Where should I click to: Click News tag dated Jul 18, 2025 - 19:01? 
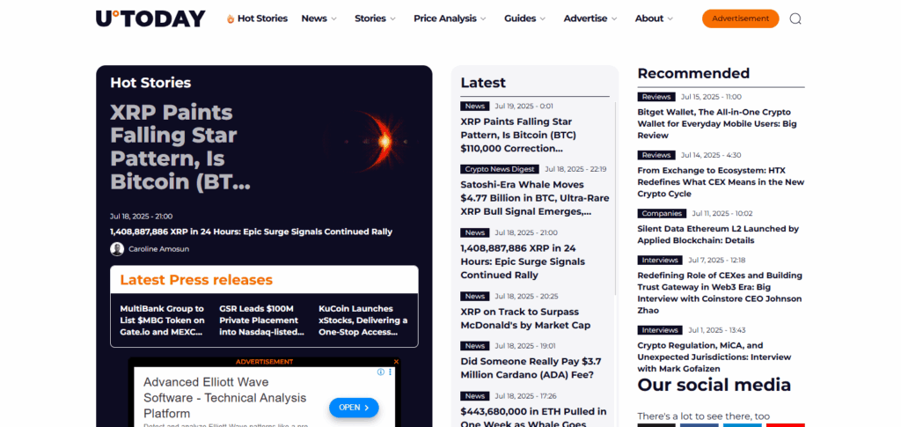(474, 346)
